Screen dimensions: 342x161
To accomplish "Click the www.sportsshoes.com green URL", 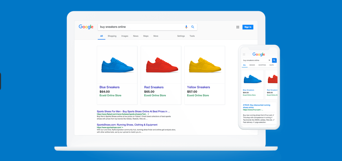I will 109,127.
